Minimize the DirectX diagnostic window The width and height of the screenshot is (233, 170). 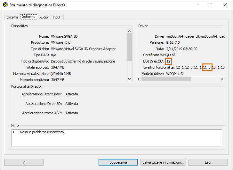(x=196, y=5)
